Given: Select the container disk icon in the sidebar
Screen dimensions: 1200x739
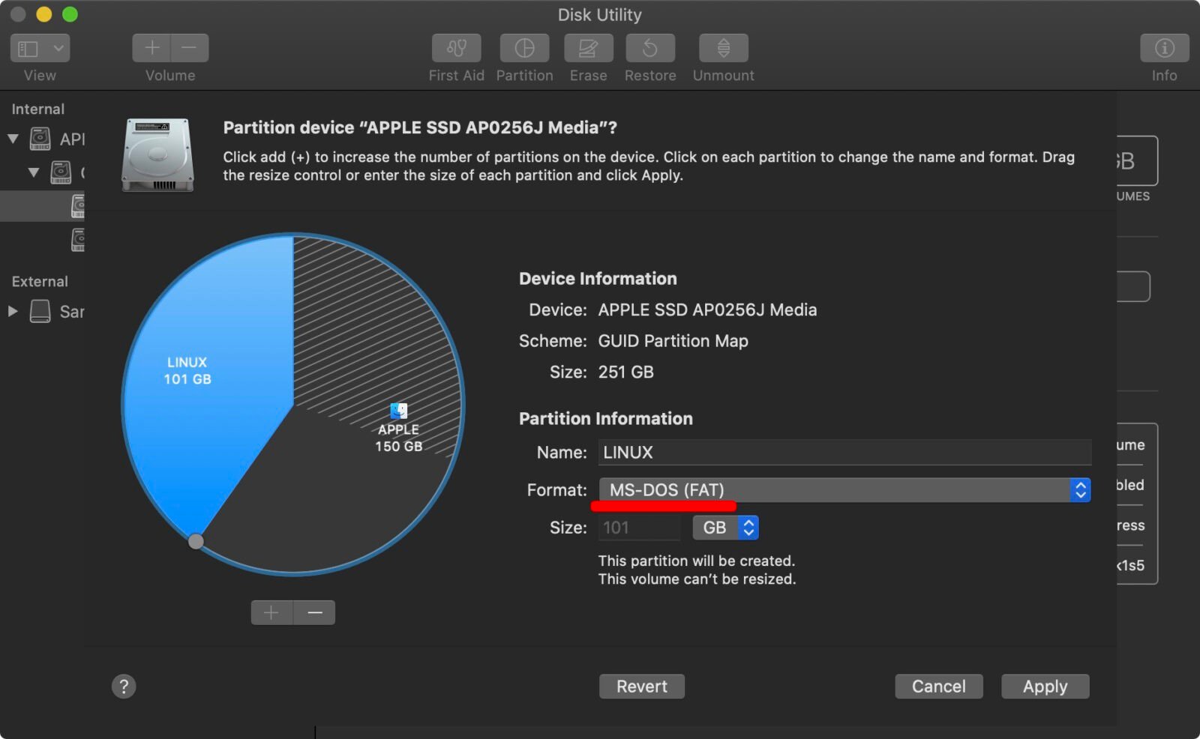Looking at the screenshot, I should point(61,172).
